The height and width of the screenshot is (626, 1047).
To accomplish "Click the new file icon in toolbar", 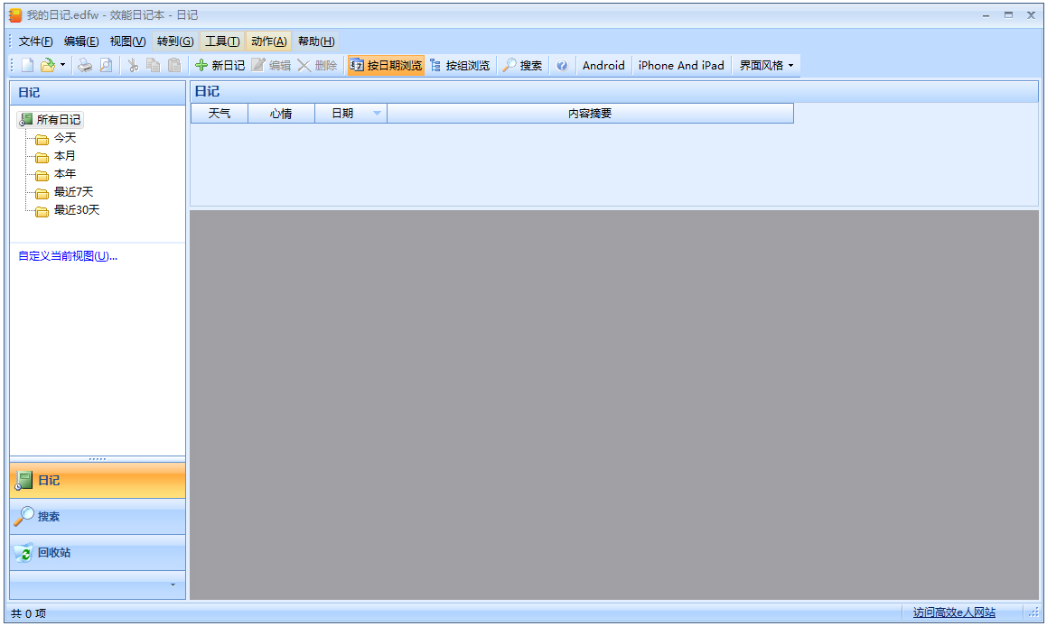I will [x=28, y=65].
